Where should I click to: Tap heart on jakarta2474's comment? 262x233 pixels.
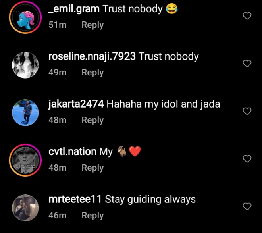pyautogui.click(x=247, y=111)
